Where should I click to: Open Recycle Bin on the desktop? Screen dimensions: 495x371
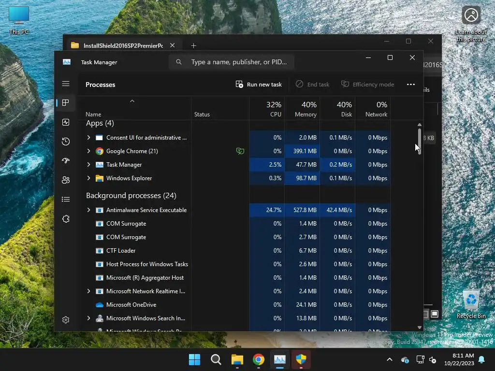coord(471,304)
